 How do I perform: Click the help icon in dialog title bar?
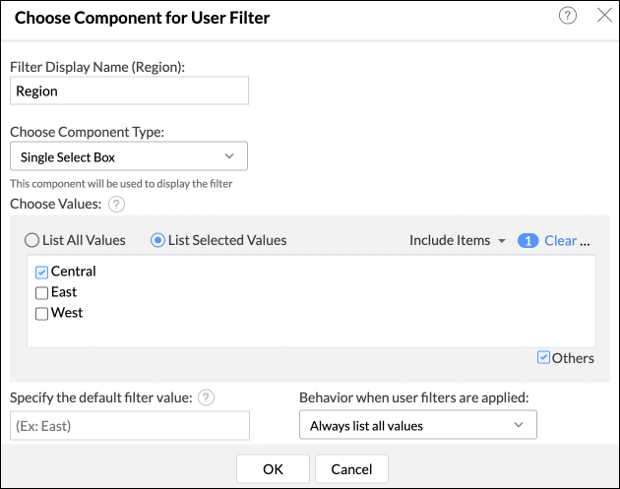click(x=568, y=16)
